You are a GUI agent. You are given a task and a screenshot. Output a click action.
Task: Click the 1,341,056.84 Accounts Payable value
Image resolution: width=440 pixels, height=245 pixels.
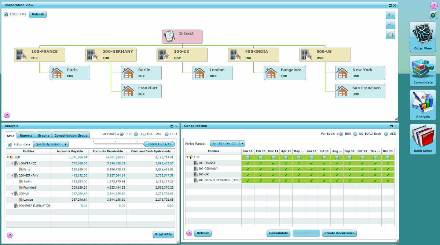click(78, 157)
